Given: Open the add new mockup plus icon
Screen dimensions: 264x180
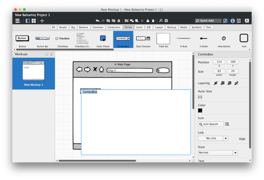Looking at the screenshot, I should point(42,21).
